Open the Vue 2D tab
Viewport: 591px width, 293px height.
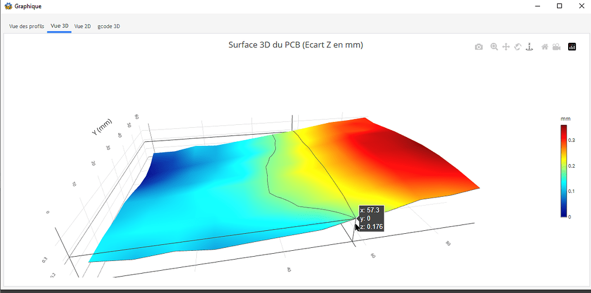click(83, 26)
